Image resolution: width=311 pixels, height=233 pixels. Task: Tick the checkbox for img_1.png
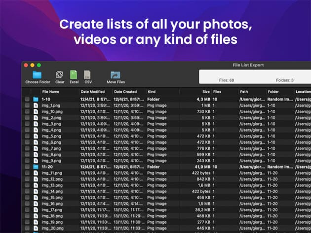click(27, 105)
